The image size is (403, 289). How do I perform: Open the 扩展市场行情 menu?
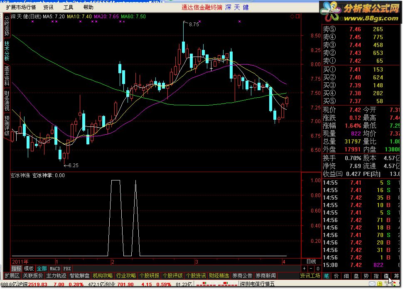[21, 7]
